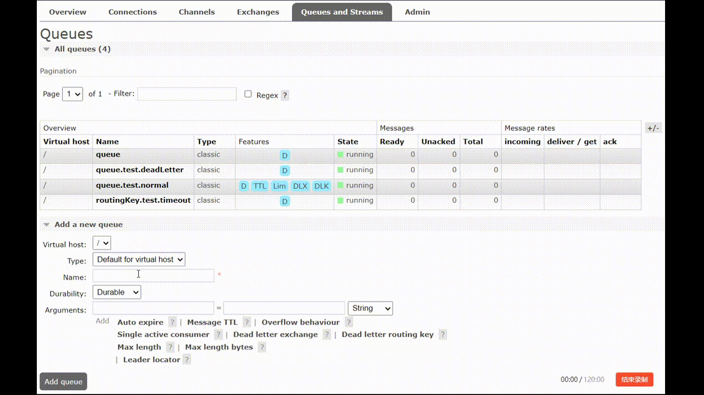Sort by the Unacked column header
Image resolution: width=704 pixels, height=395 pixels.
pyautogui.click(x=438, y=141)
